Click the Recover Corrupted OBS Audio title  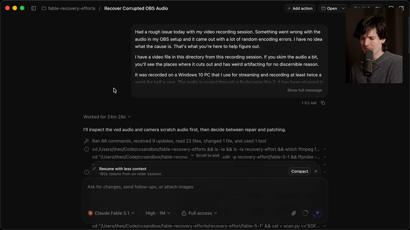click(x=136, y=8)
